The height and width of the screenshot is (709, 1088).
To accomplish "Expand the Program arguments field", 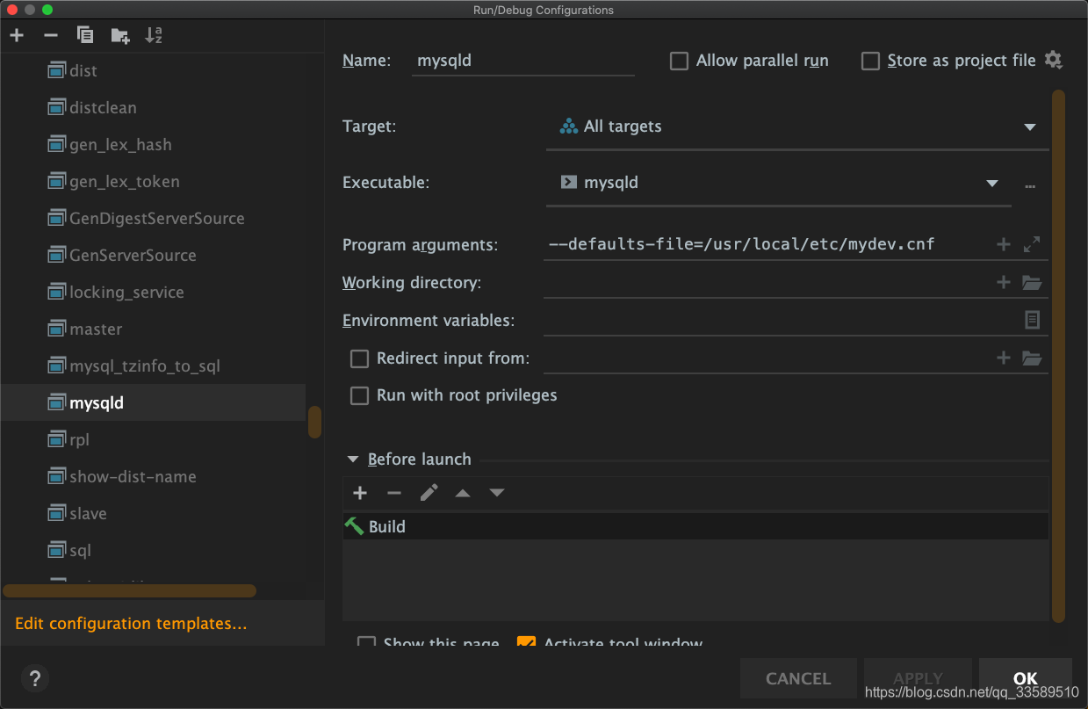I will point(1032,244).
